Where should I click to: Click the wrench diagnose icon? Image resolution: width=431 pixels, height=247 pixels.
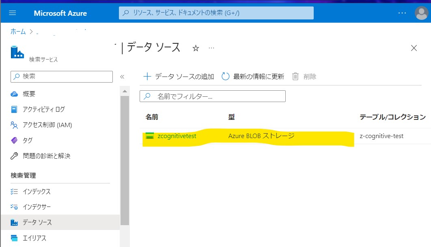pyautogui.click(x=14, y=156)
